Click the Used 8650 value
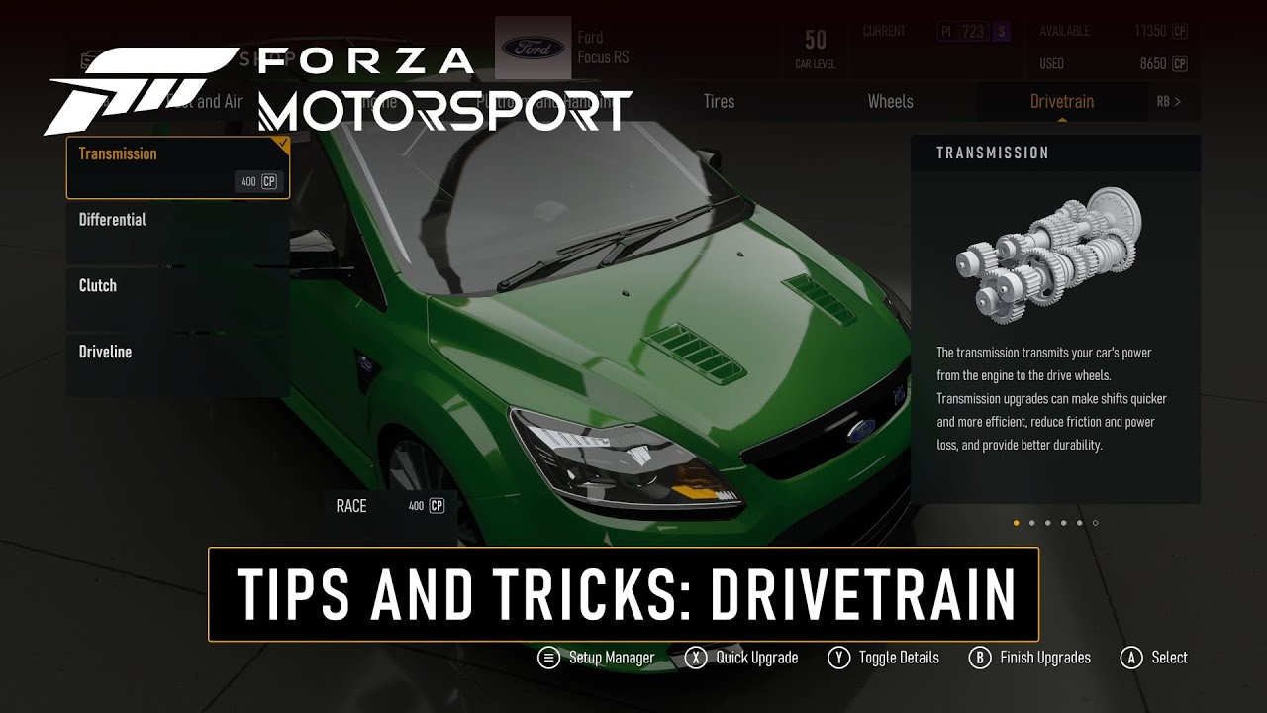 pyautogui.click(x=1153, y=64)
